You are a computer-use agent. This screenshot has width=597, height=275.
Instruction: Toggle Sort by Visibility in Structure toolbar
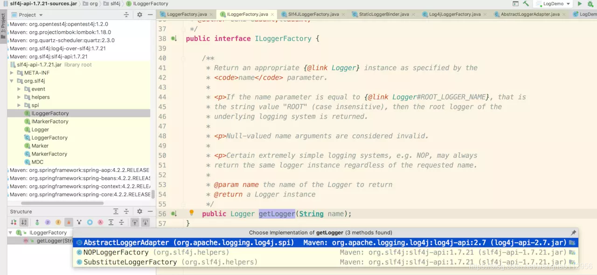(x=14, y=222)
